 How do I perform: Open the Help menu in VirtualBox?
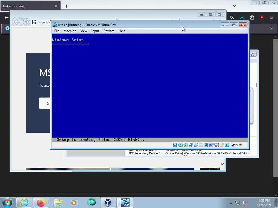122,31
